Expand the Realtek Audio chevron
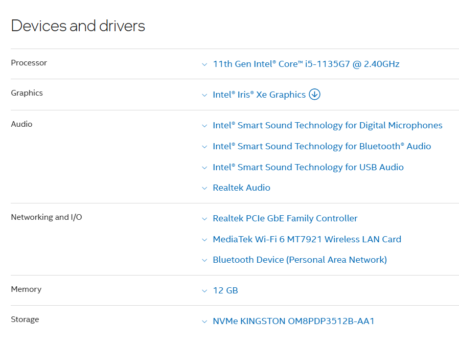This screenshot has height=343, width=459. click(204, 188)
